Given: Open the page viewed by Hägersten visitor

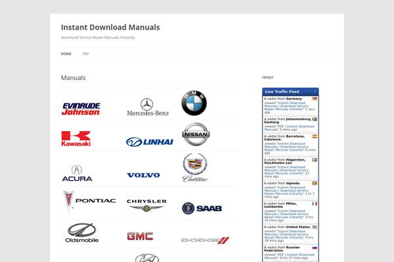Looking at the screenshot, I should [287, 170].
